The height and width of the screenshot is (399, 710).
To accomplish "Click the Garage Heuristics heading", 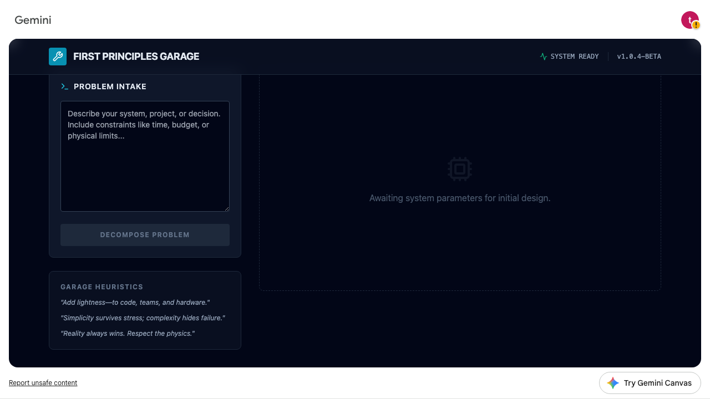I will [x=102, y=287].
